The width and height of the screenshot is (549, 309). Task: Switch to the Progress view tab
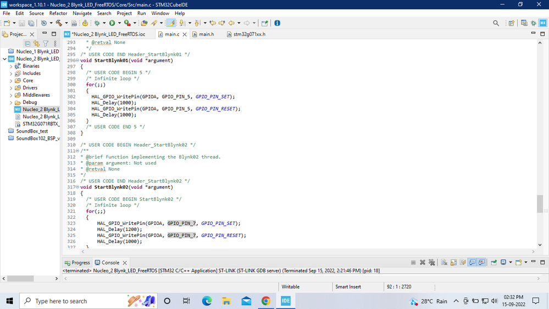77,263
